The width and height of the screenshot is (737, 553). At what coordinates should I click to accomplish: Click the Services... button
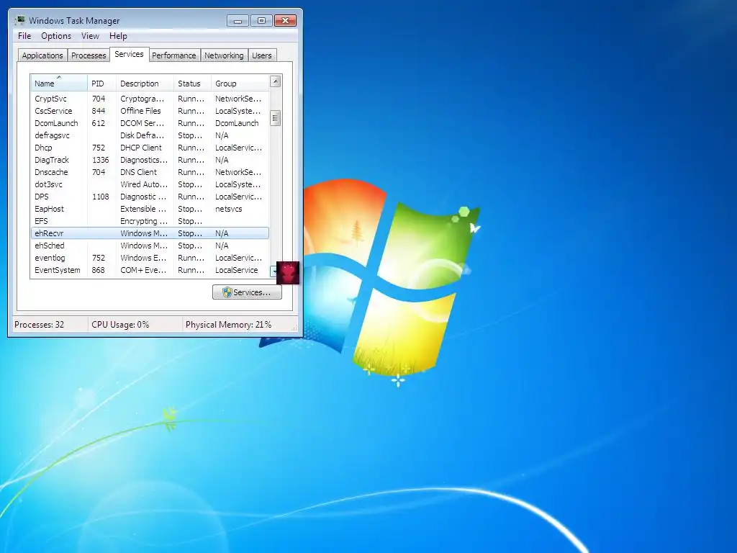pos(247,292)
